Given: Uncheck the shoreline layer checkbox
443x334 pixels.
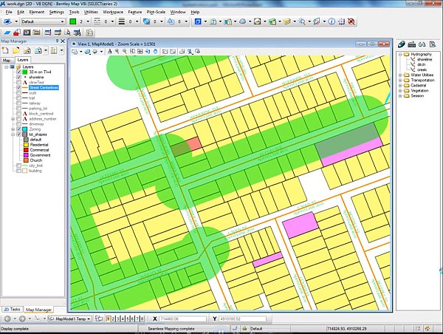Looking at the screenshot, I should tap(18, 76).
